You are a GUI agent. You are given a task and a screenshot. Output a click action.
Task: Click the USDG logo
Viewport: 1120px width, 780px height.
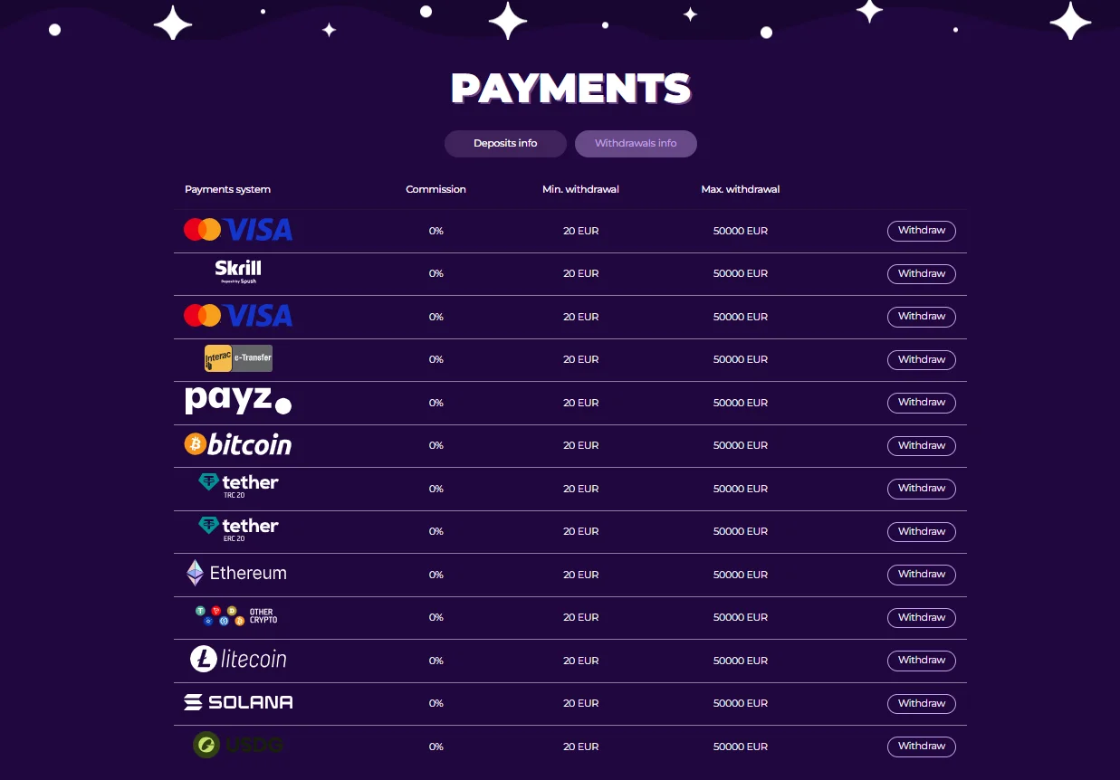[238, 746]
